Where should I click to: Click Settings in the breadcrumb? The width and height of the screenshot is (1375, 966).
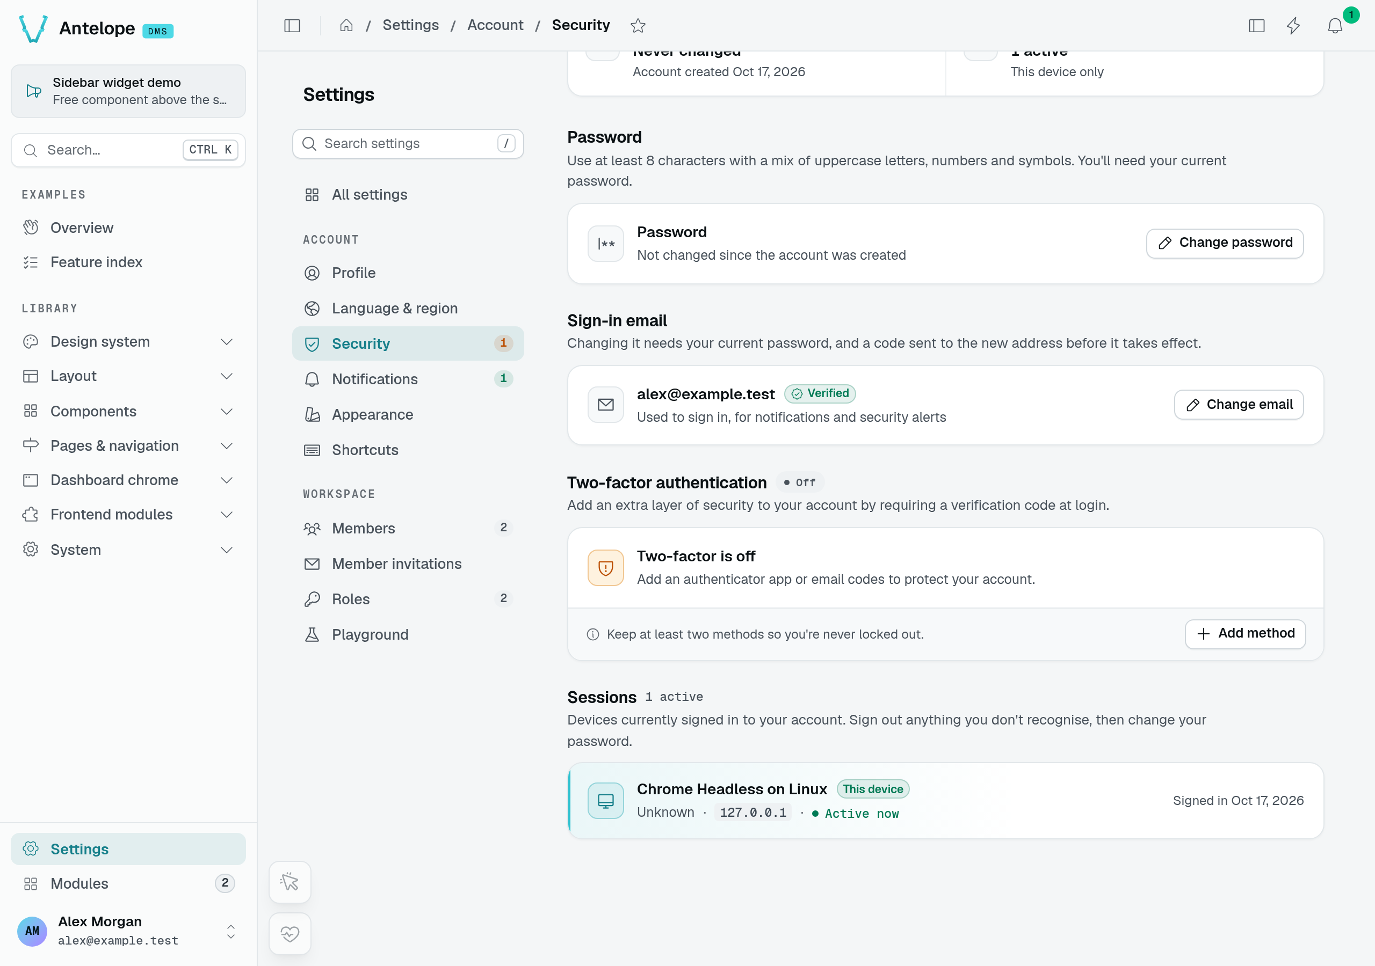coord(410,25)
